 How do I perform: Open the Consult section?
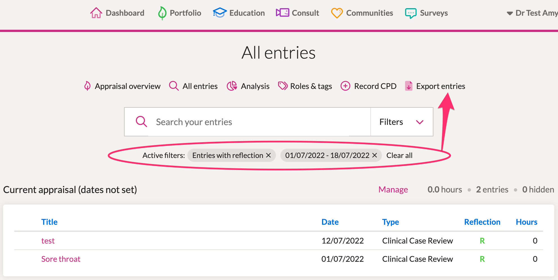tap(297, 13)
